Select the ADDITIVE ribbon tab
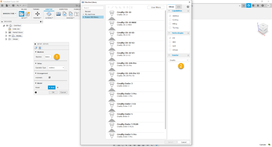 pos(49,9)
